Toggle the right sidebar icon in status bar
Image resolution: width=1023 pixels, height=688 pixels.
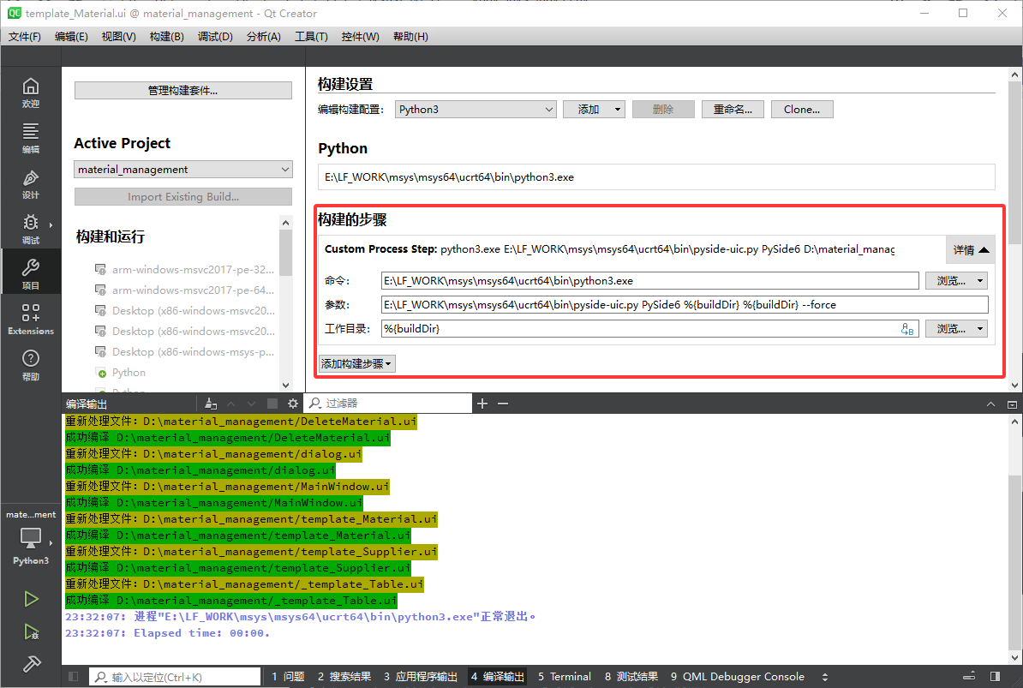pyautogui.click(x=995, y=676)
